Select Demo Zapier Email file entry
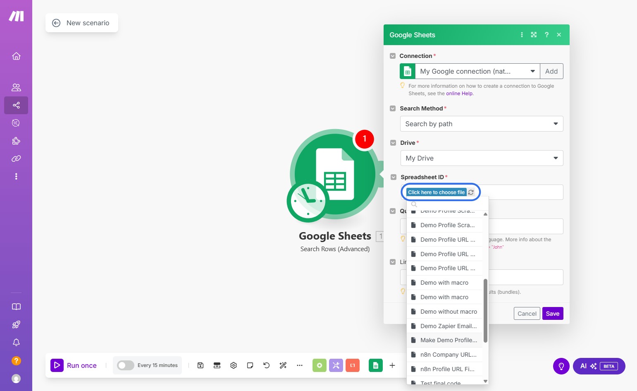The height and width of the screenshot is (391, 637). click(x=445, y=326)
